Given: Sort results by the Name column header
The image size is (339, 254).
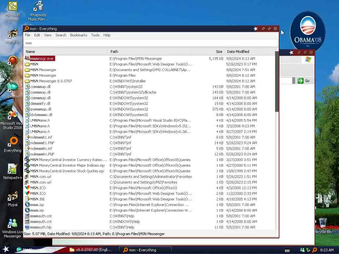Looking at the screenshot, I should [66, 52].
